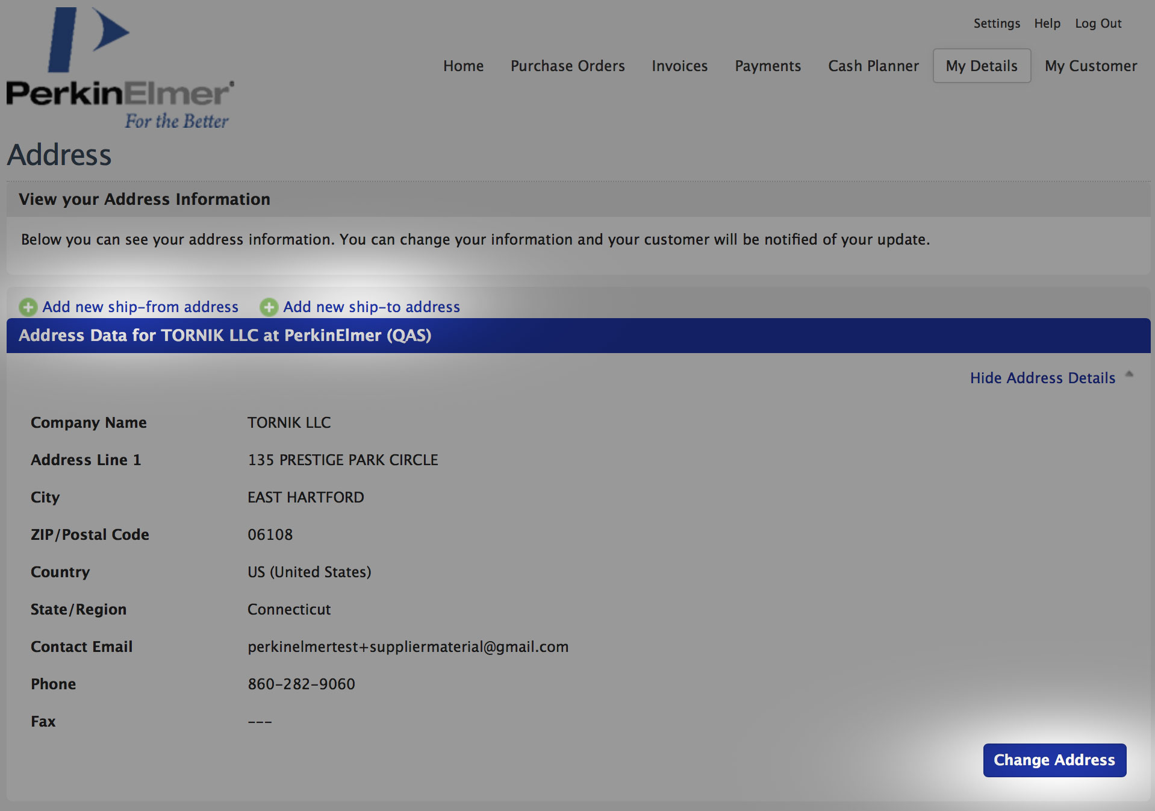The width and height of the screenshot is (1155, 811).
Task: Click Add new ship-to address link
Action: (x=372, y=307)
